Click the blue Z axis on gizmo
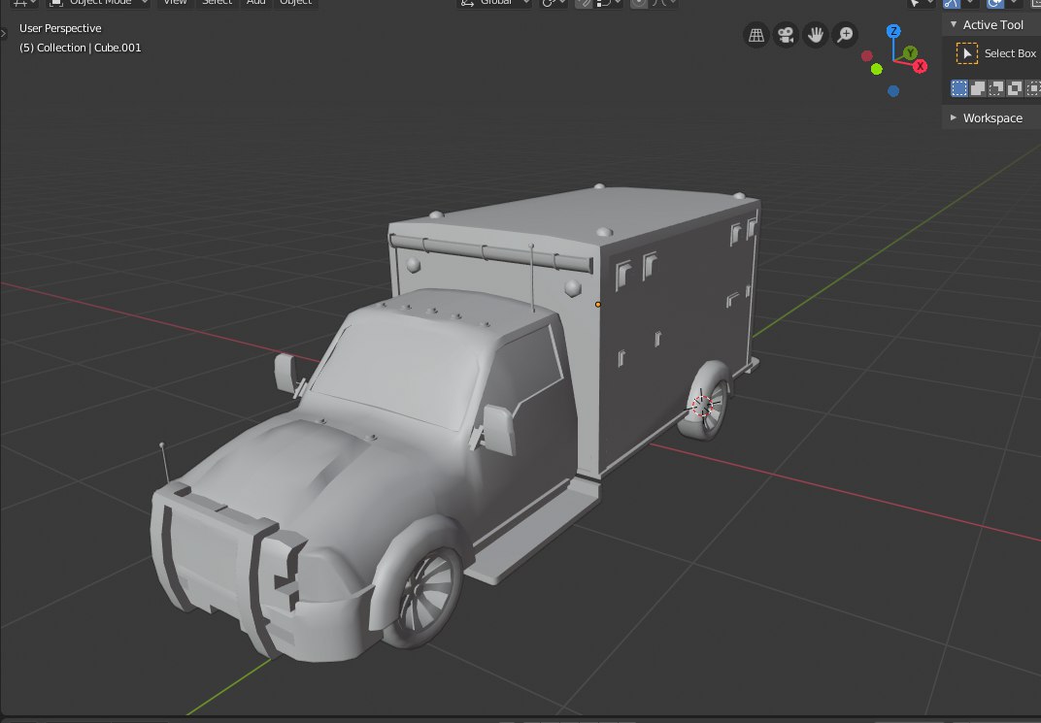This screenshot has width=1041, height=723. click(x=893, y=31)
